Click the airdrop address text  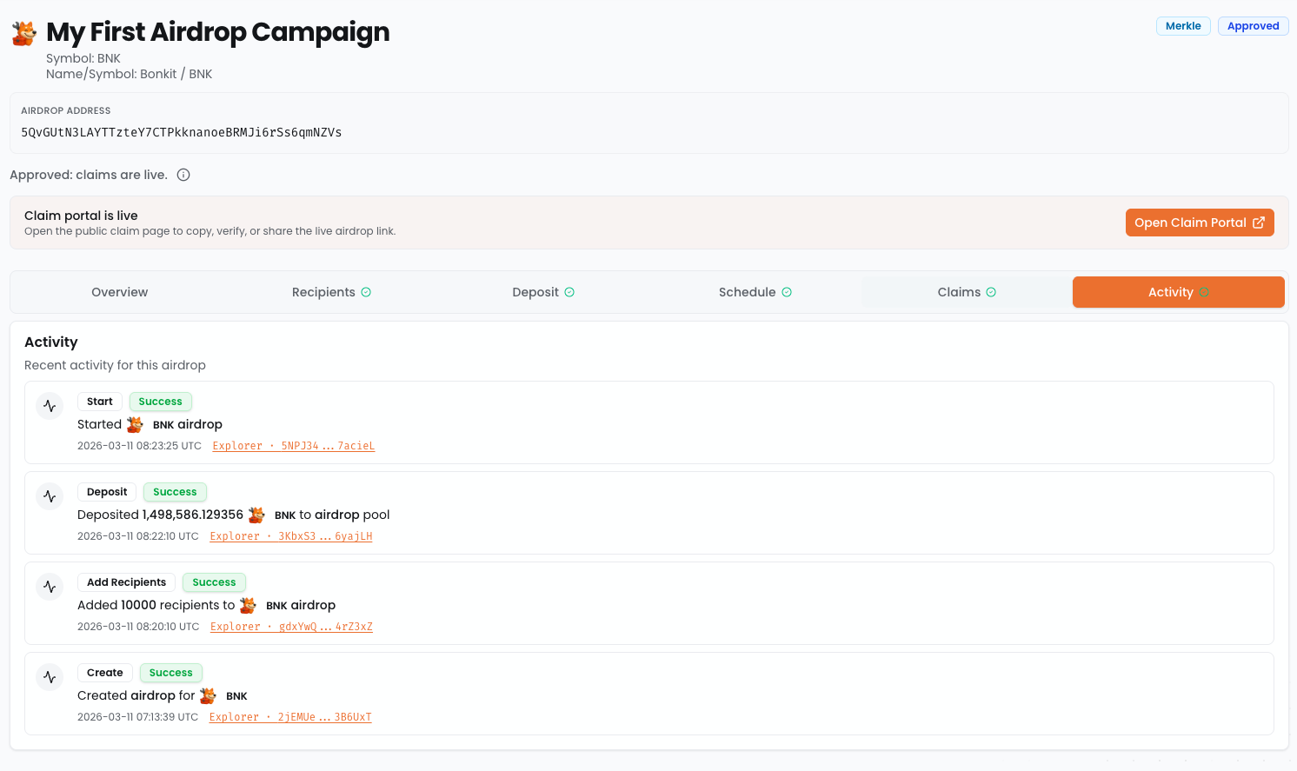coord(181,133)
